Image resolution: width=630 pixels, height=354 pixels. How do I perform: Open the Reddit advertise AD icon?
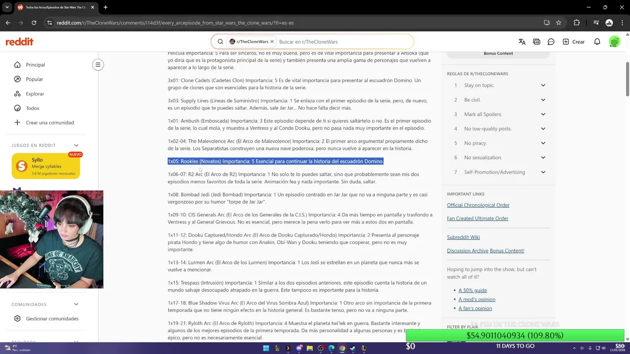pyautogui.click(x=536, y=42)
